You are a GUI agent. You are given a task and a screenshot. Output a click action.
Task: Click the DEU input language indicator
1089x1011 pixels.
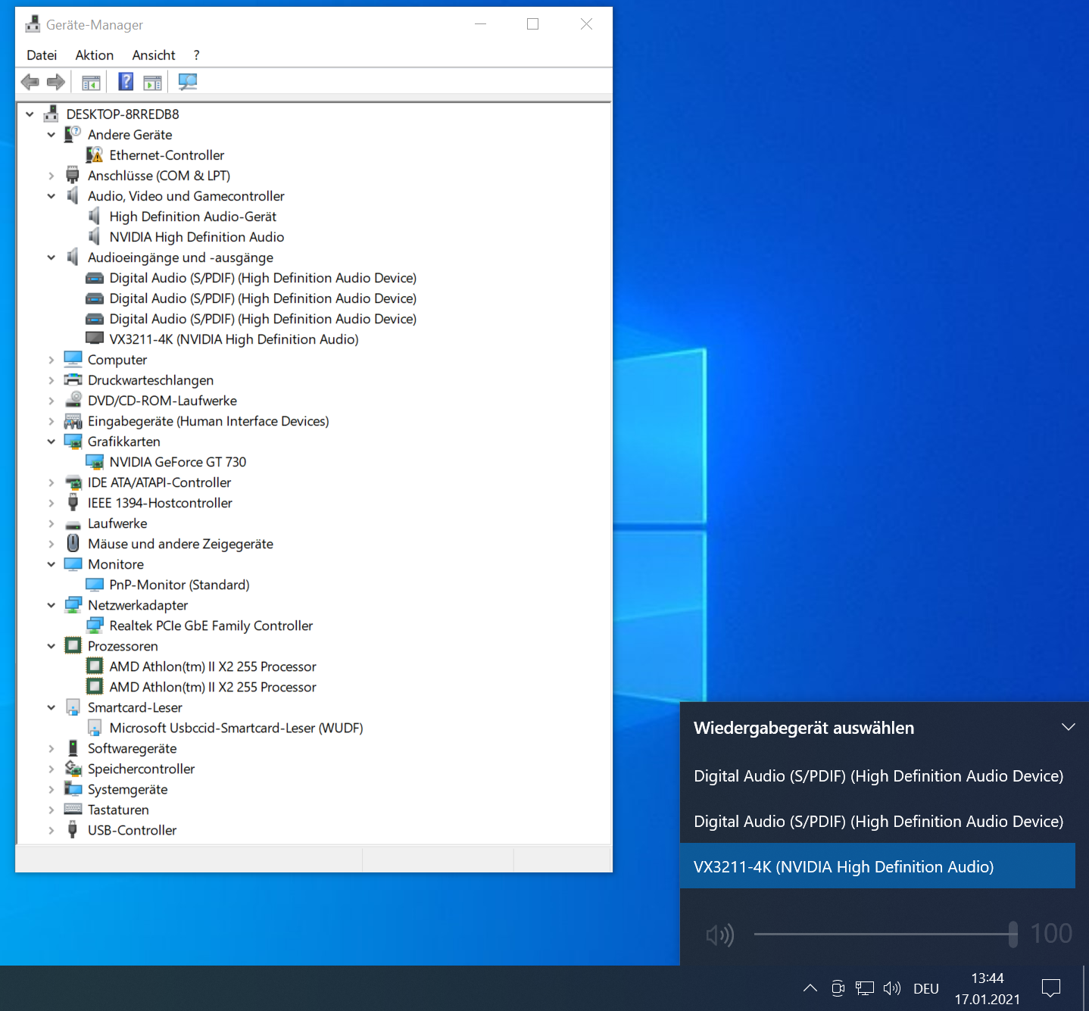926,988
